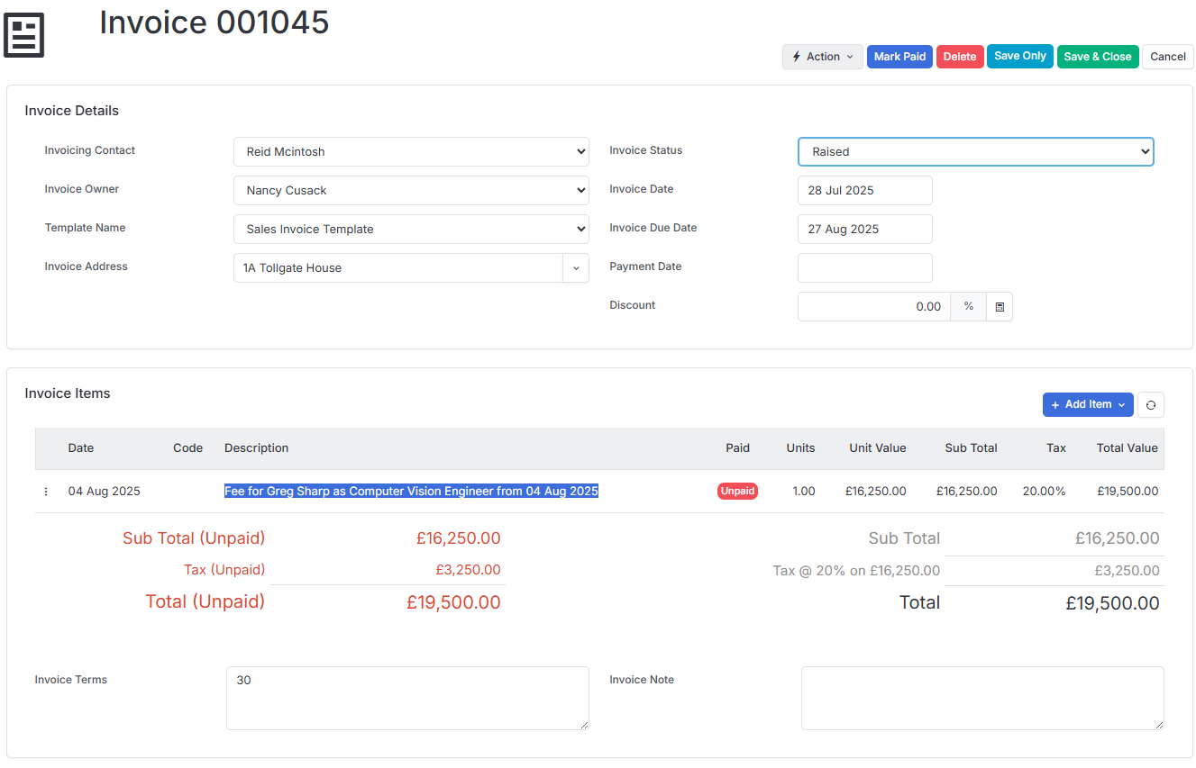Click the £19,500.00 Total Value row cell
1196x768 pixels.
pos(1128,492)
